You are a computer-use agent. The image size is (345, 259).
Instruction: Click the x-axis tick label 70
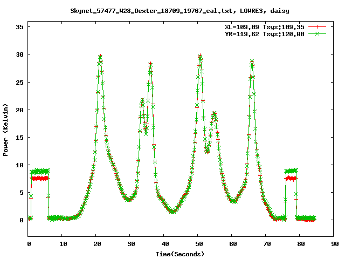point(267,244)
